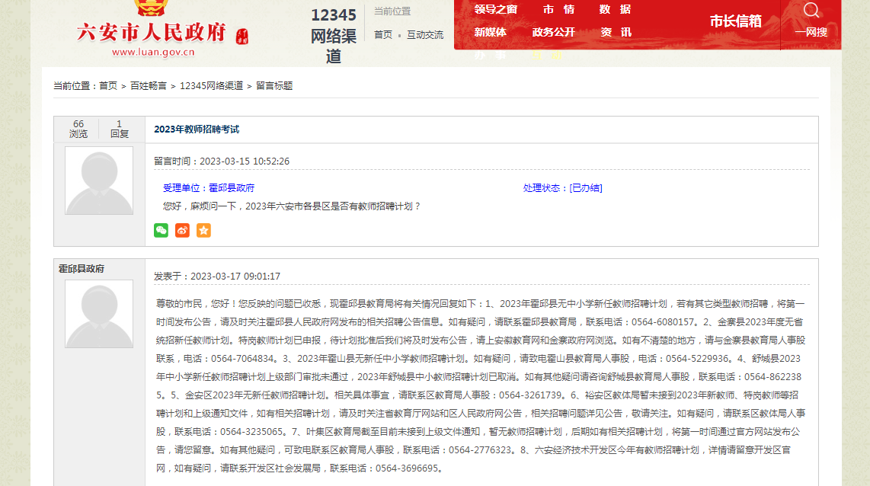This screenshot has height=486, width=870.
Task: Click 首页 in the header location bar
Action: tap(383, 34)
